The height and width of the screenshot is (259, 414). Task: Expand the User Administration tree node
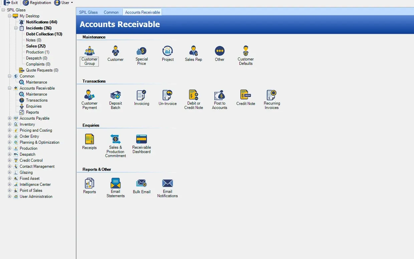[x=9, y=197]
